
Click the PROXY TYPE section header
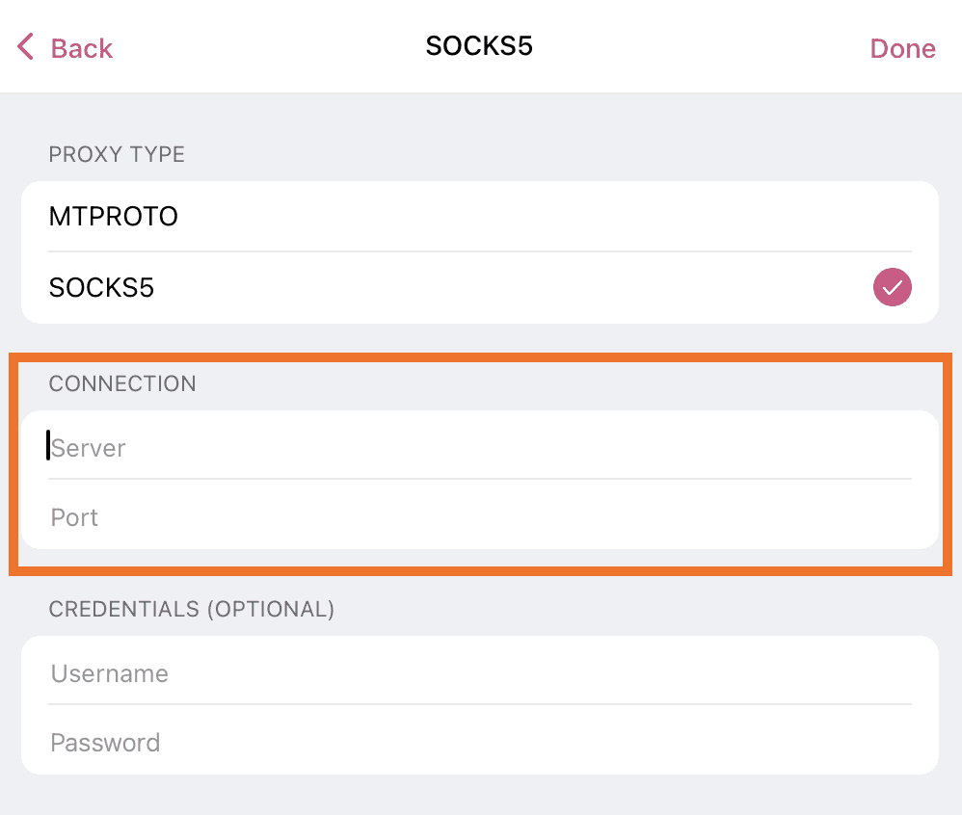pyautogui.click(x=117, y=154)
